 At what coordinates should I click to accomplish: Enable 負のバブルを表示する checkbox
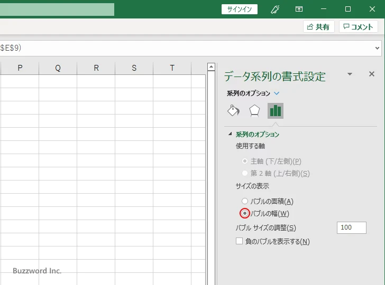pyautogui.click(x=239, y=241)
